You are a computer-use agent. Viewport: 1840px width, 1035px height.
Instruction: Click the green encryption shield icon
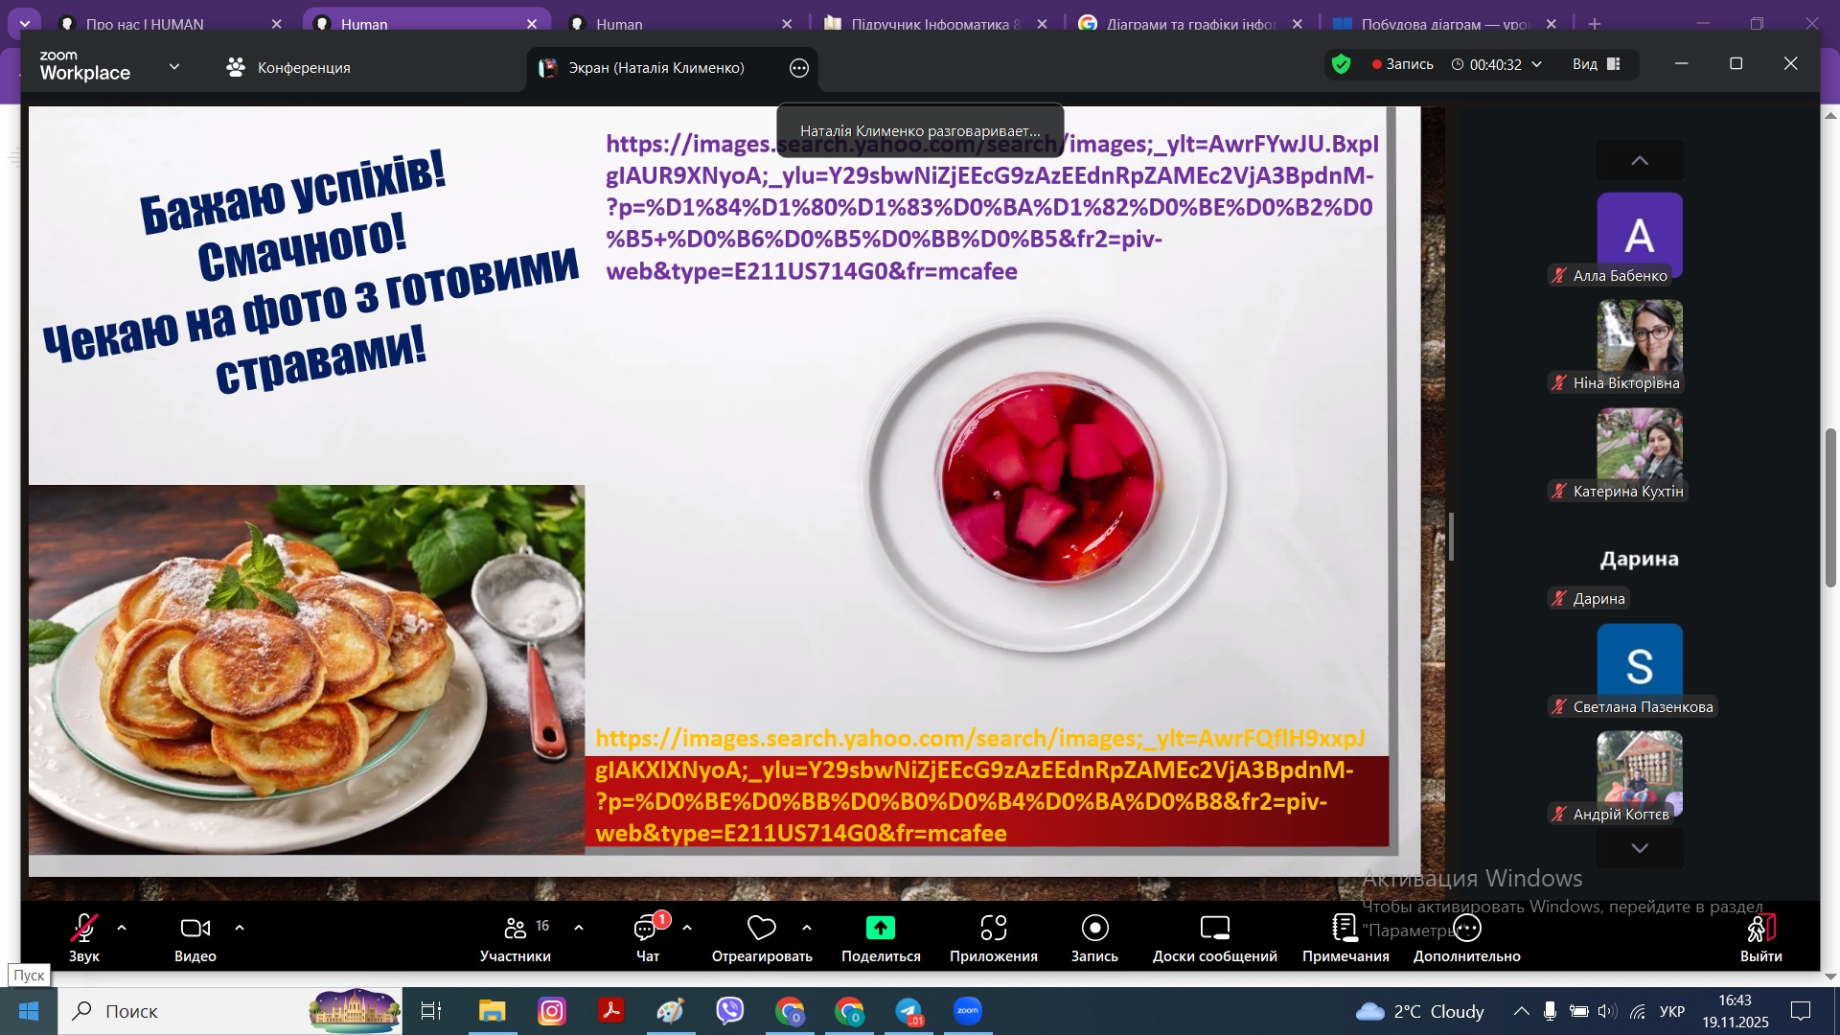(x=1341, y=64)
